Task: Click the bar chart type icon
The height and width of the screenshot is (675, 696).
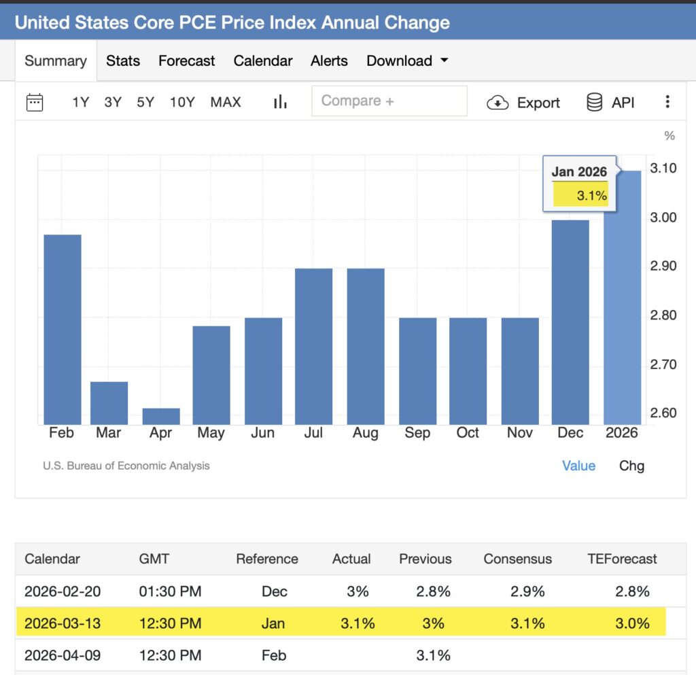Action: pyautogui.click(x=280, y=102)
